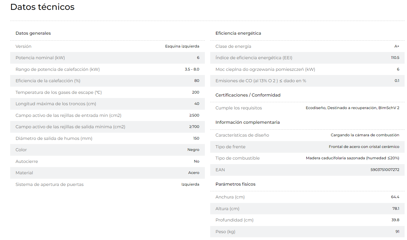Viewport: 407px width, 240px height.
Task: Select the EAN number '5903751007272'
Action: tap(385, 170)
